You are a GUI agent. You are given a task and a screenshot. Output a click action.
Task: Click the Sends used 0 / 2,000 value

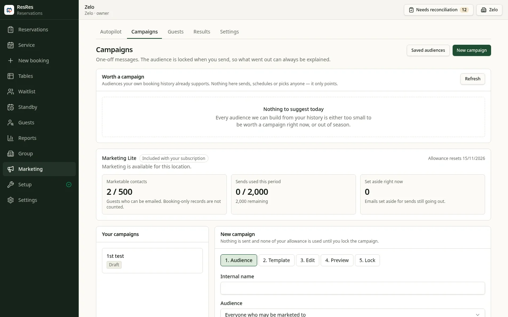click(x=252, y=192)
